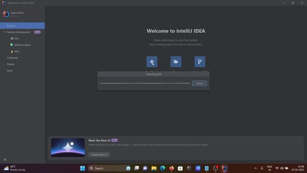The height and width of the screenshot is (173, 307).
Task: Cancel the Detecting JDK dialog
Action: click(x=200, y=83)
